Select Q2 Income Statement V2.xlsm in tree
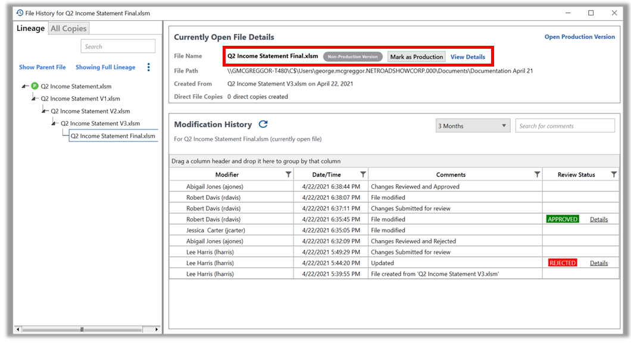The height and width of the screenshot is (343, 631). [x=90, y=111]
